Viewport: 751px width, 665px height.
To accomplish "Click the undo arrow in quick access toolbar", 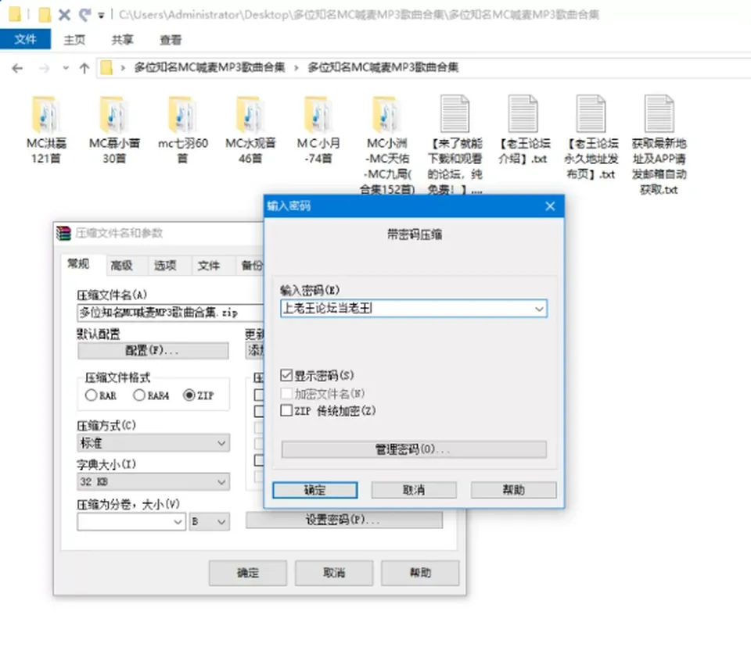I will (x=84, y=15).
